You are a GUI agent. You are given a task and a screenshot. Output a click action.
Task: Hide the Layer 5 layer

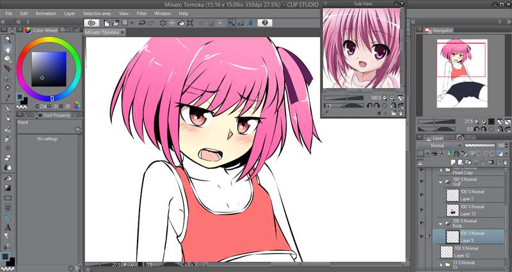click(420, 236)
